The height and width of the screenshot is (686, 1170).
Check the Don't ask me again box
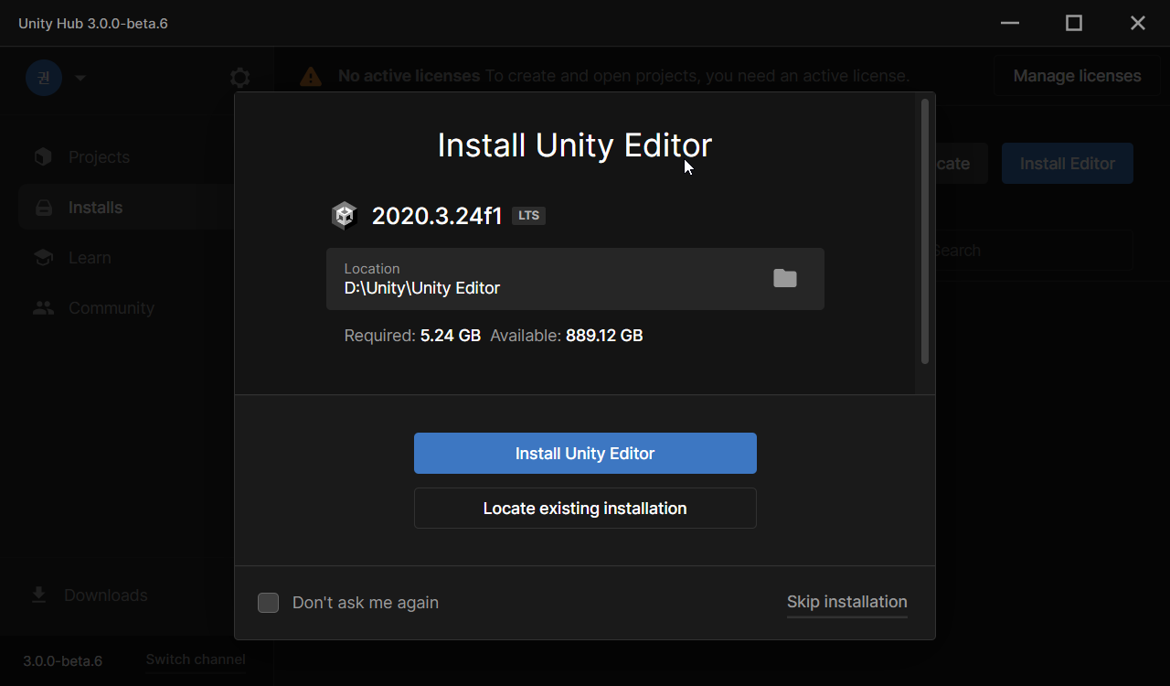268,603
